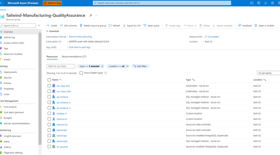The image size is (280, 155).
Task: Open the more options ellipsis beside title
Action: (x=96, y=15)
